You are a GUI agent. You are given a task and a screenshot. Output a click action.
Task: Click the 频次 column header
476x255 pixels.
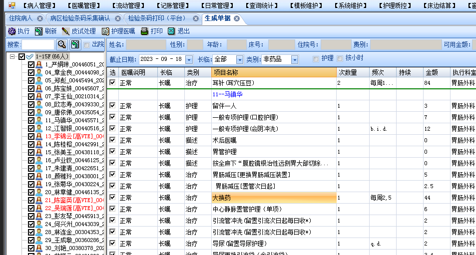[383, 72]
